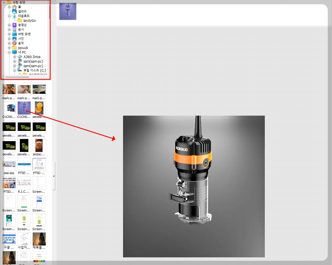The image size is (332, 265).
Task: Expand the 문서 tree node
Action: click(9, 29)
